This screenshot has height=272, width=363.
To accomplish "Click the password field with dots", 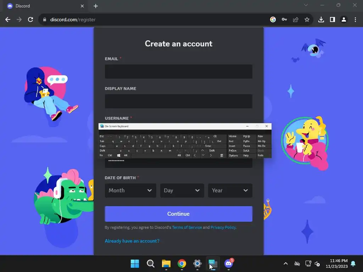I will tap(179, 163).
